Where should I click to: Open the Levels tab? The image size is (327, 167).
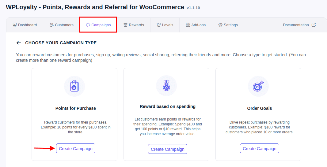(x=165, y=25)
